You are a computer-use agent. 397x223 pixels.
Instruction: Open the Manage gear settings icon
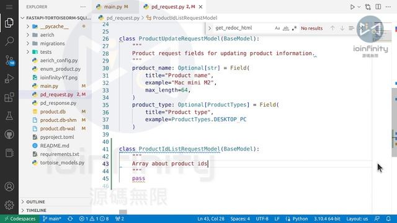[x=9, y=205]
